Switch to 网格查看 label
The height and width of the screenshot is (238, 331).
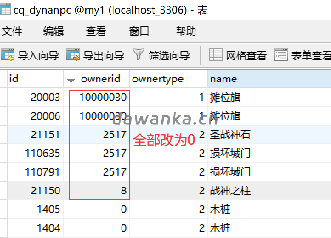[x=246, y=56]
